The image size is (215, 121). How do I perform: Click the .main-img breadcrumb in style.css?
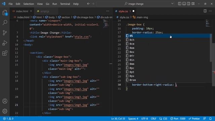pos(140,17)
